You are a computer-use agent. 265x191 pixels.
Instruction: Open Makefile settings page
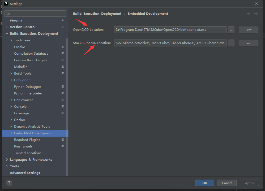click(x=21, y=67)
